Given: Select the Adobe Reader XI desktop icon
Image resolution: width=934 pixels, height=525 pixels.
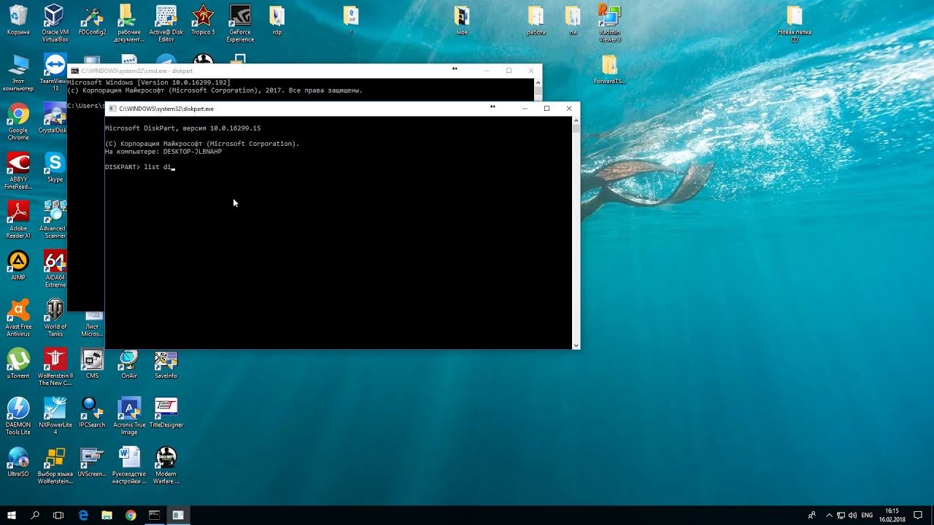Looking at the screenshot, I should point(18,219).
